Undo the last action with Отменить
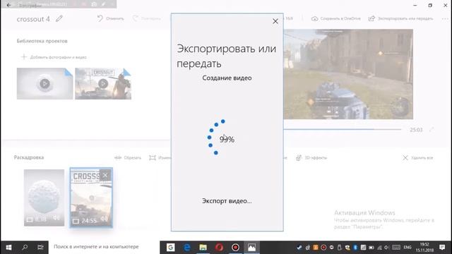 point(111,18)
